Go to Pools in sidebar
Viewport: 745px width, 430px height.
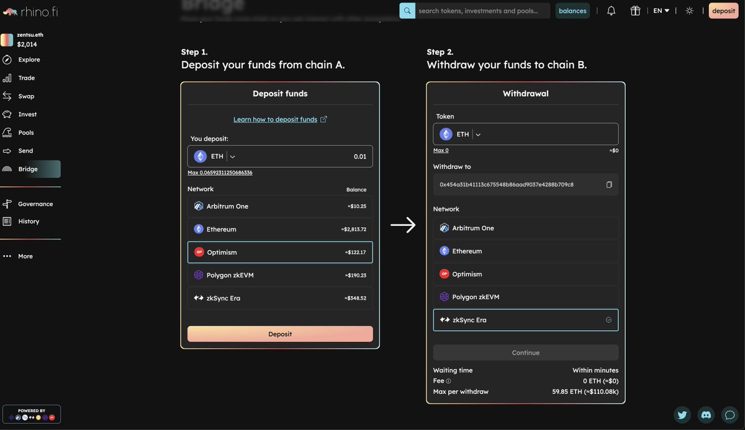tap(26, 133)
